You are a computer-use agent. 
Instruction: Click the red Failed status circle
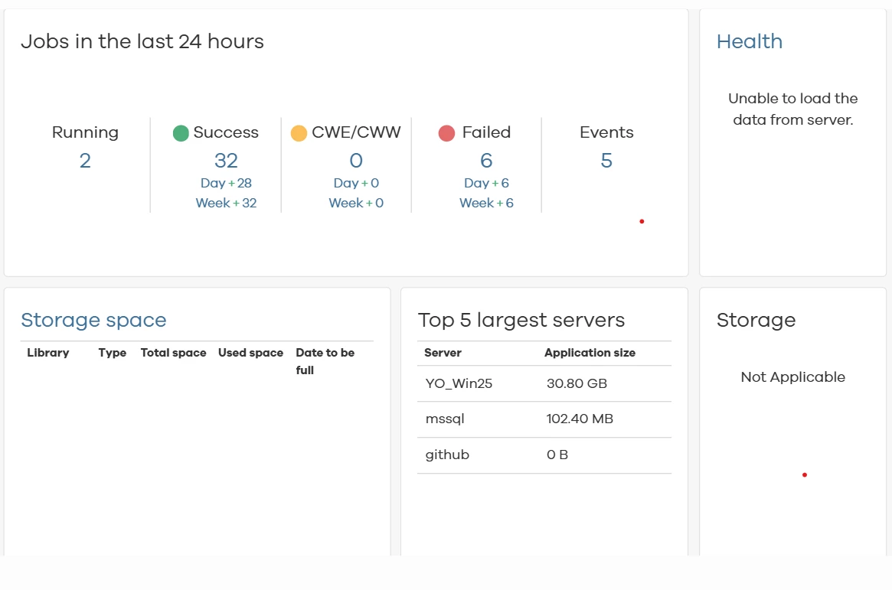(x=446, y=133)
